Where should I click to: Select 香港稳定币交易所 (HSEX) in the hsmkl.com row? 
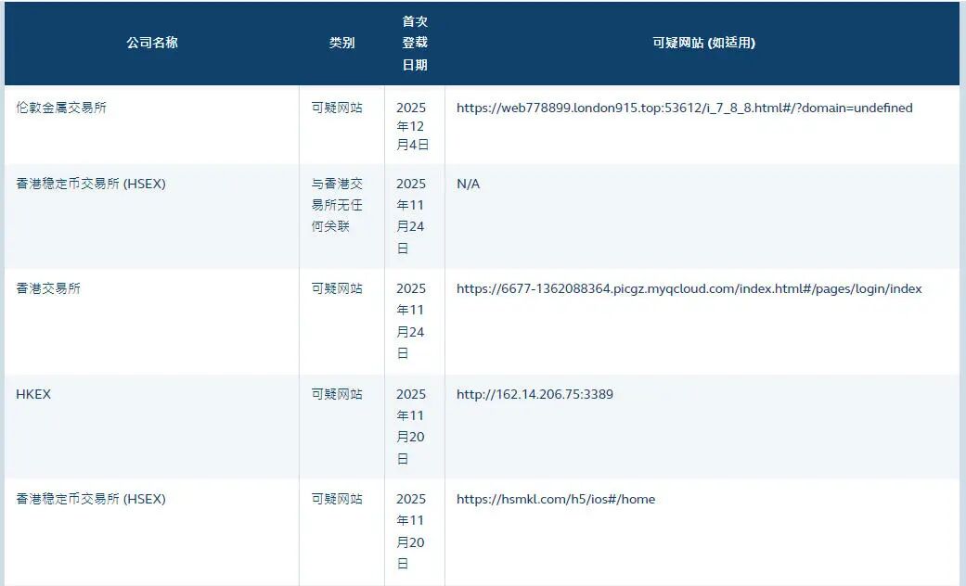tap(91, 499)
